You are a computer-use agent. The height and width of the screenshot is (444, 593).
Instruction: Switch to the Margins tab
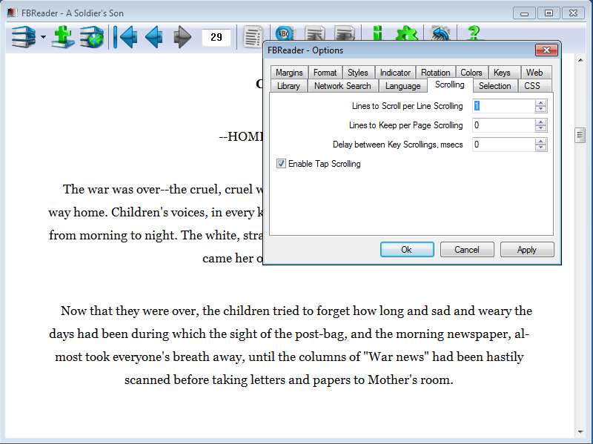[x=289, y=72]
